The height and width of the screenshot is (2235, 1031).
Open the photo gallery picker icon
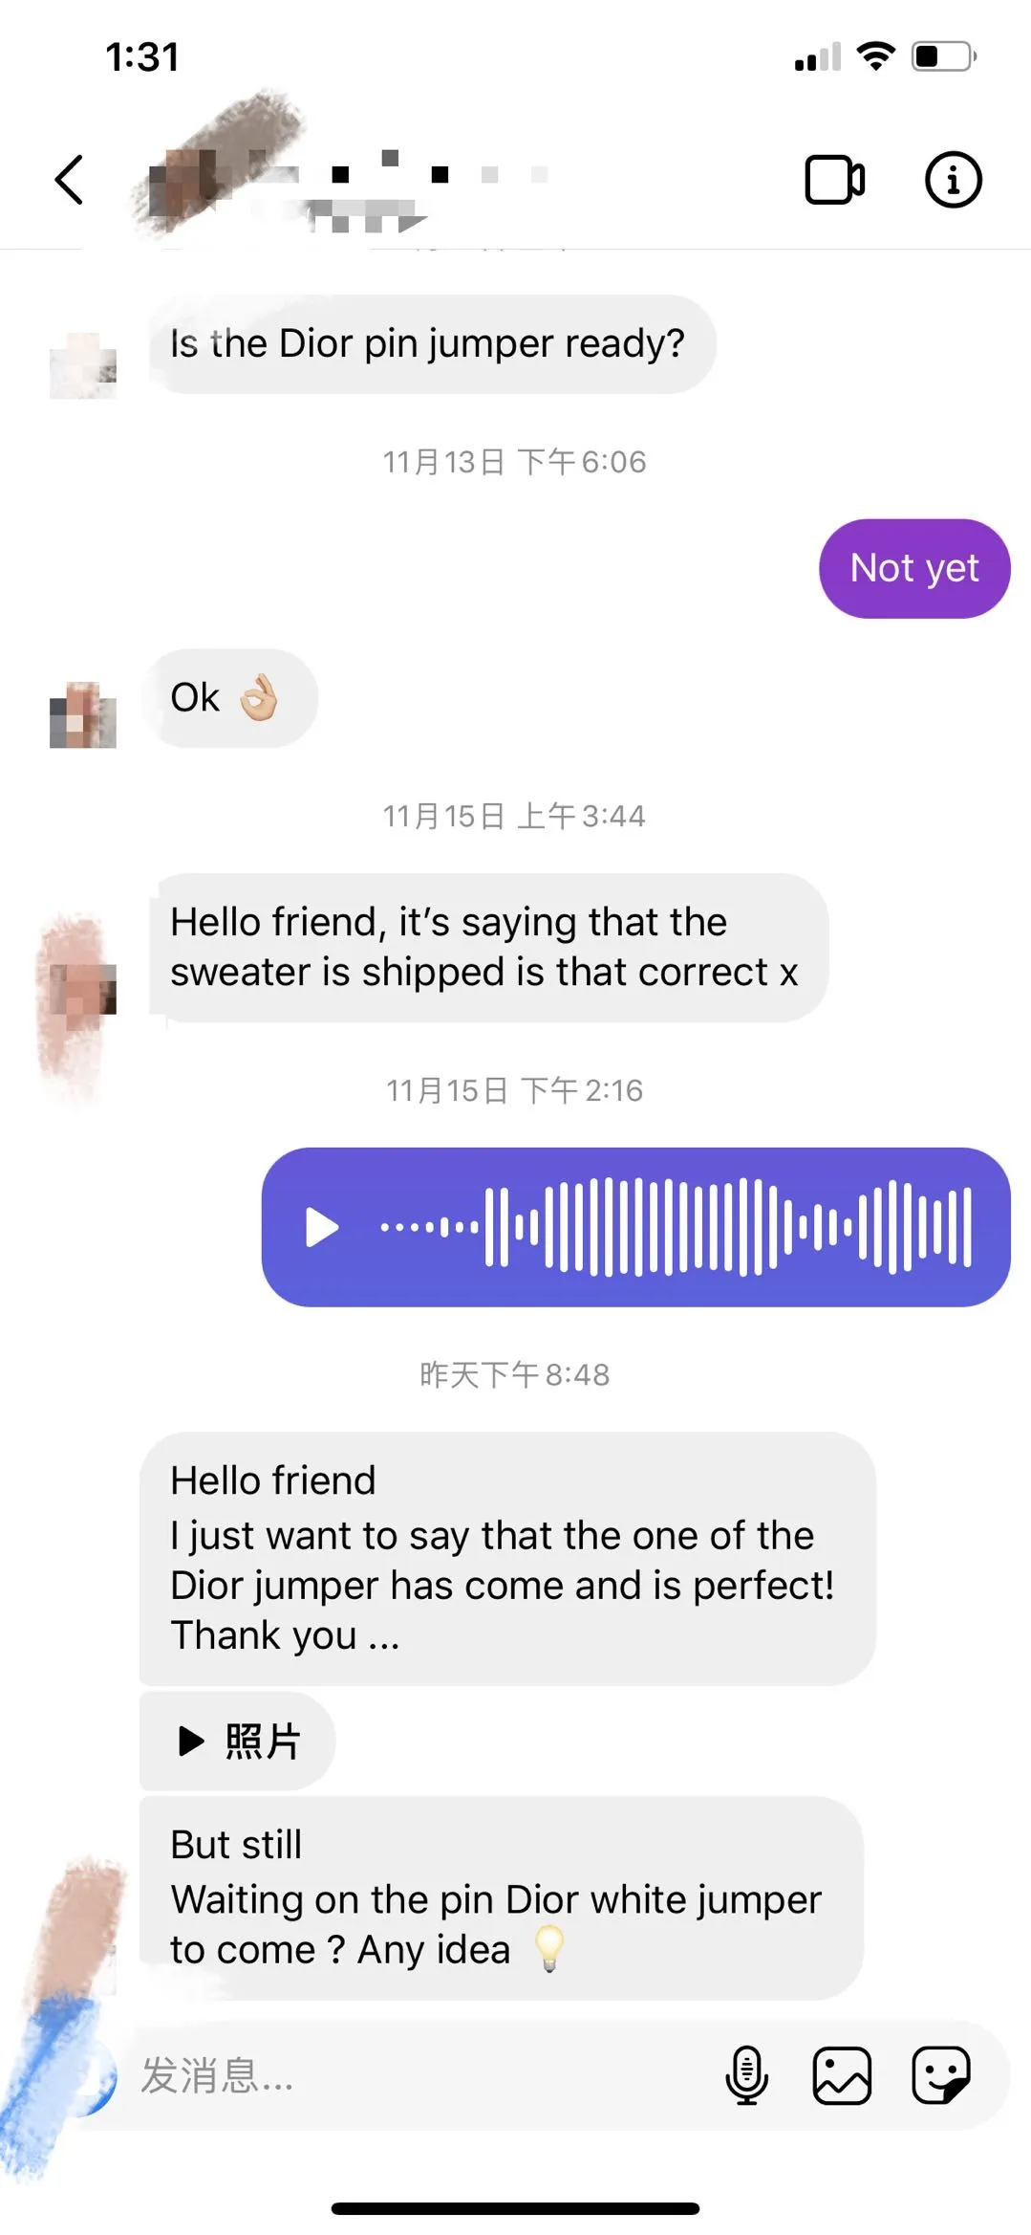842,2075
